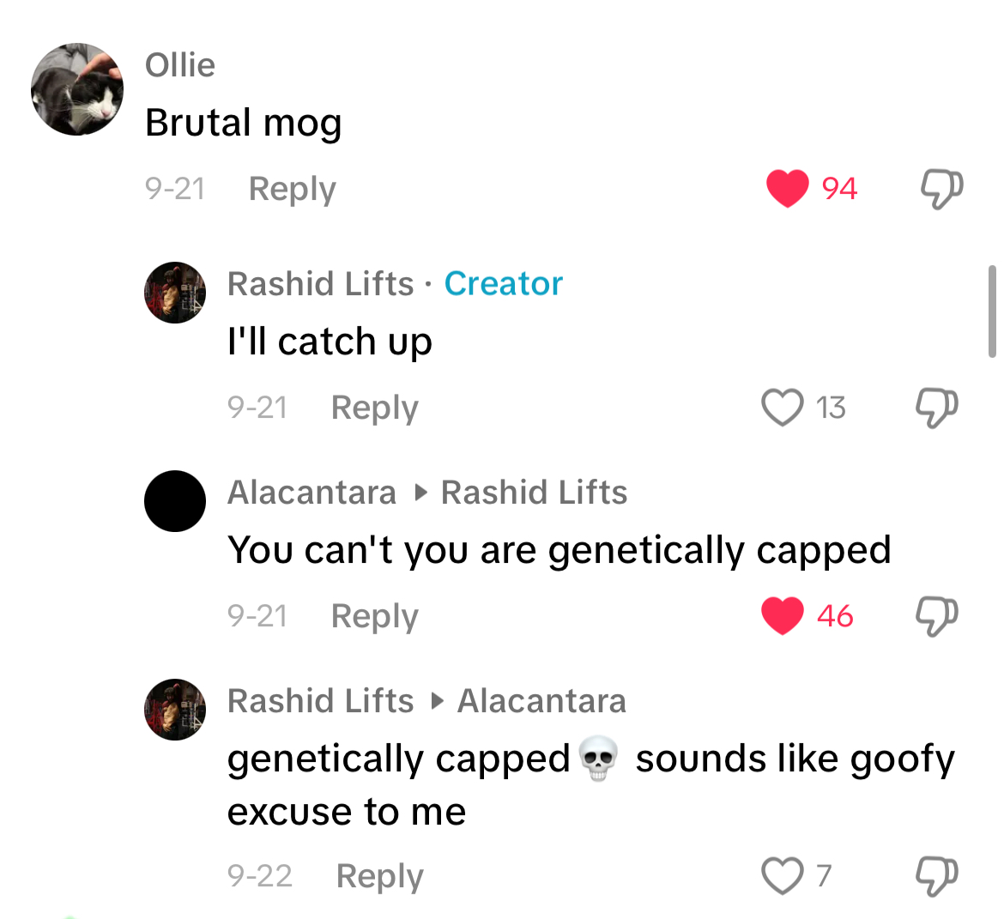Dislike Ollie's "Brutal mog" comment
Image resolution: width=1004 pixels, height=919 pixels.
click(x=941, y=188)
